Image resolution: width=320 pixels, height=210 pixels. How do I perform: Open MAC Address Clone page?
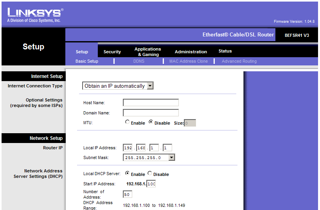tap(189, 61)
